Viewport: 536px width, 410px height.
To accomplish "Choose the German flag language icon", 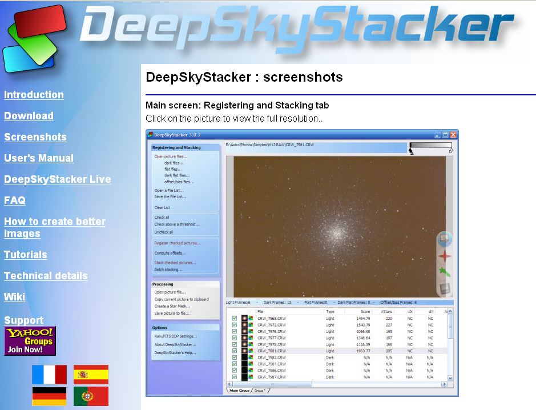I will 49,396.
